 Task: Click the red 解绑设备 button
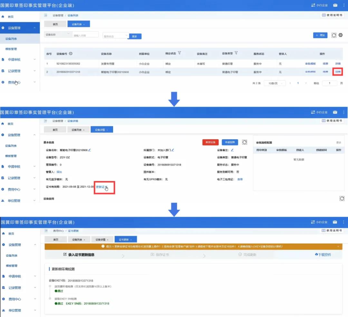pos(210,142)
